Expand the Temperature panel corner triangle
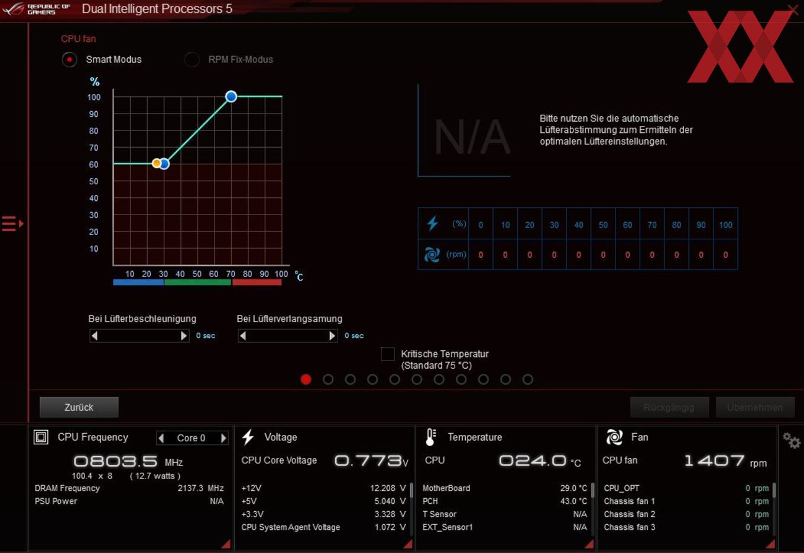 pos(589,544)
